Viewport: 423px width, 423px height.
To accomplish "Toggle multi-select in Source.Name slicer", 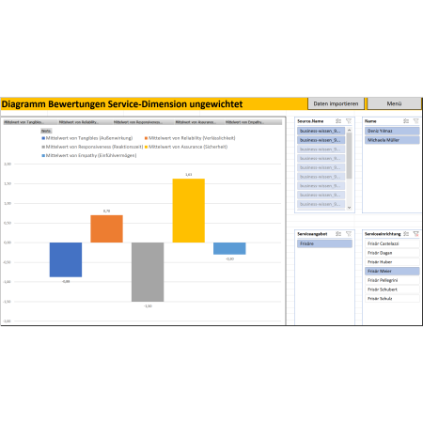I will pos(338,121).
